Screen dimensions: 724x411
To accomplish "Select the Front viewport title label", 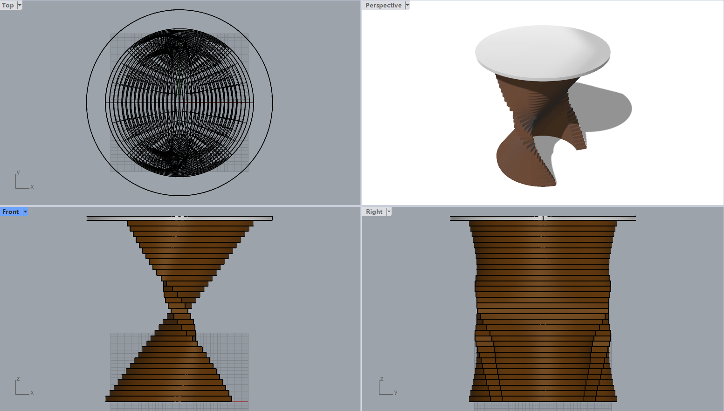I will [10, 212].
